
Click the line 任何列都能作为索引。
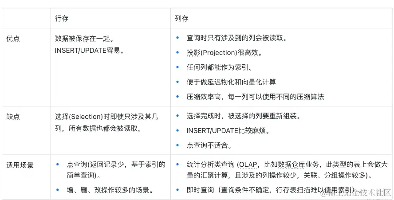tap(219, 67)
